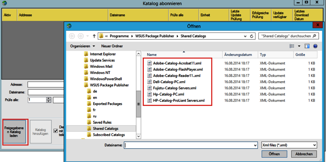Click the Internet Explorer folder icon
This screenshot has height=162, width=326.
click(86, 54)
